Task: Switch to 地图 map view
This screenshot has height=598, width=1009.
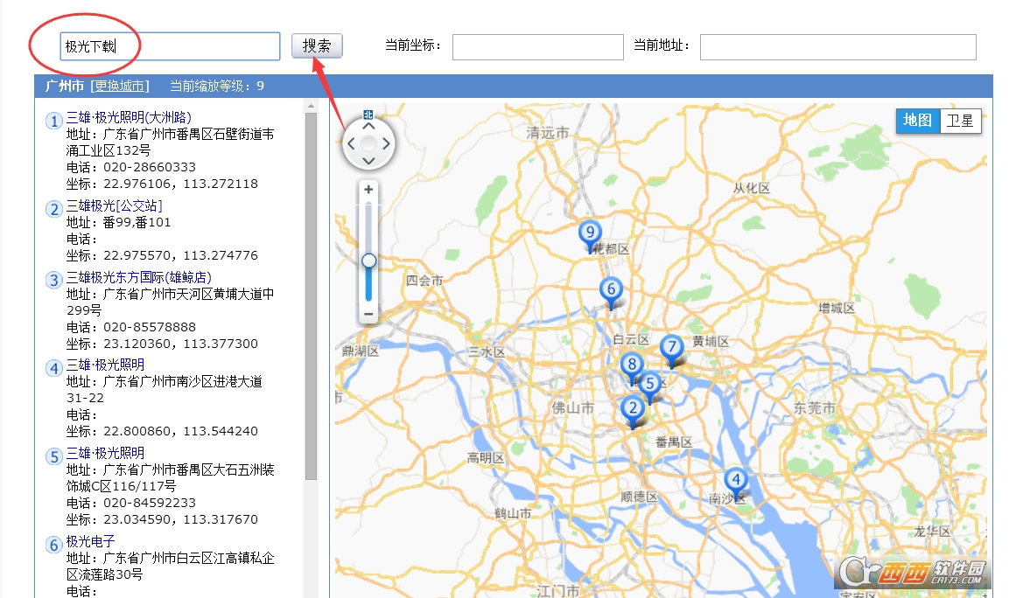Action: (x=917, y=122)
